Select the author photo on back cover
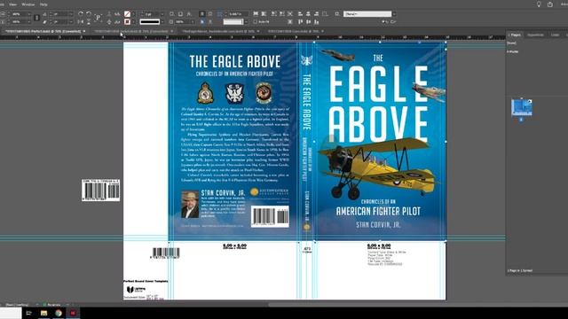This screenshot has width=568, height=319. pos(190,205)
